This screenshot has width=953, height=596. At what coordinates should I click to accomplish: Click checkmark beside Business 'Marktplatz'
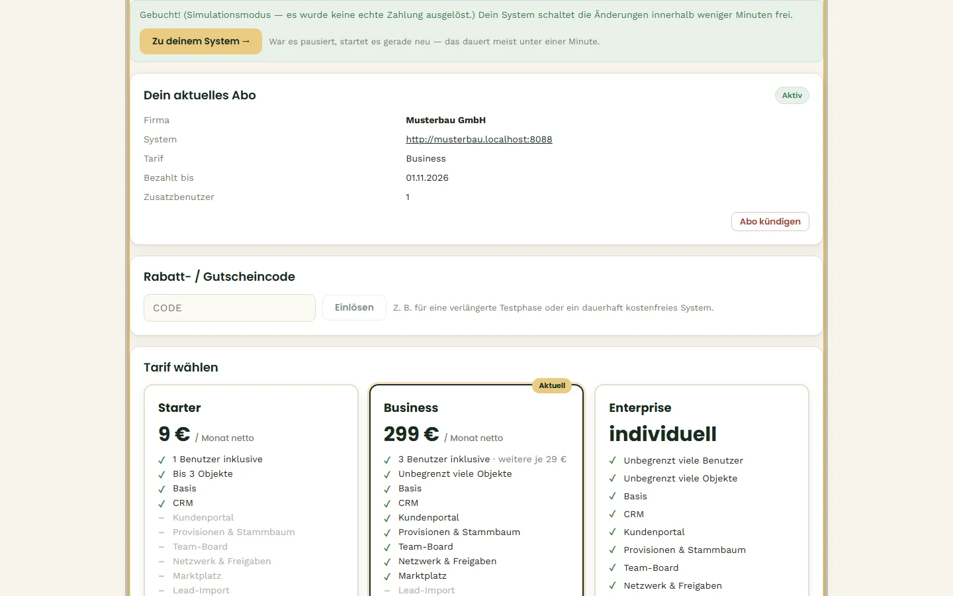pos(387,576)
